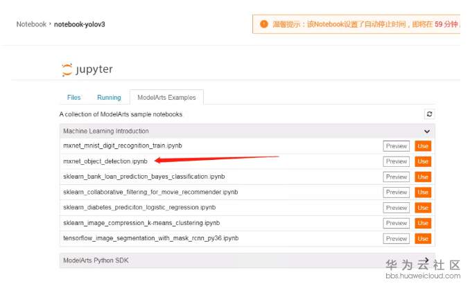Preview mxnet_mnist_digit_recognition_train.ipynb

(x=397, y=146)
